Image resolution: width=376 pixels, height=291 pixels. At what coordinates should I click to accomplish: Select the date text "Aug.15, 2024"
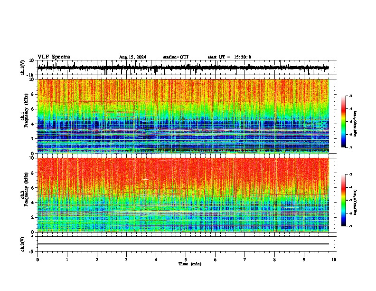(x=132, y=57)
